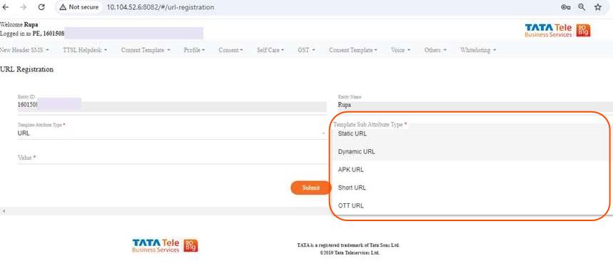Open the Self Care menu

[270, 50]
